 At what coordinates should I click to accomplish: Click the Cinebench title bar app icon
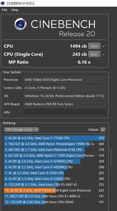pyautogui.click(x=3, y=3)
